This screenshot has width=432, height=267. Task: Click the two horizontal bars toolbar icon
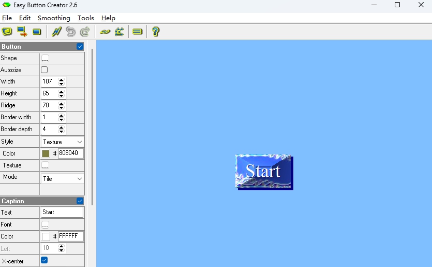137,32
